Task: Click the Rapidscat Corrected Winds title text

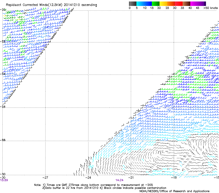Action: click(x=51, y=5)
